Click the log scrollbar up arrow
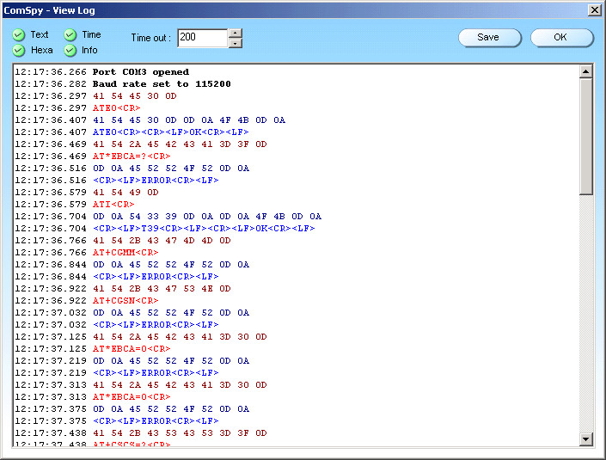Image resolution: width=606 pixels, height=460 pixels. [586, 71]
